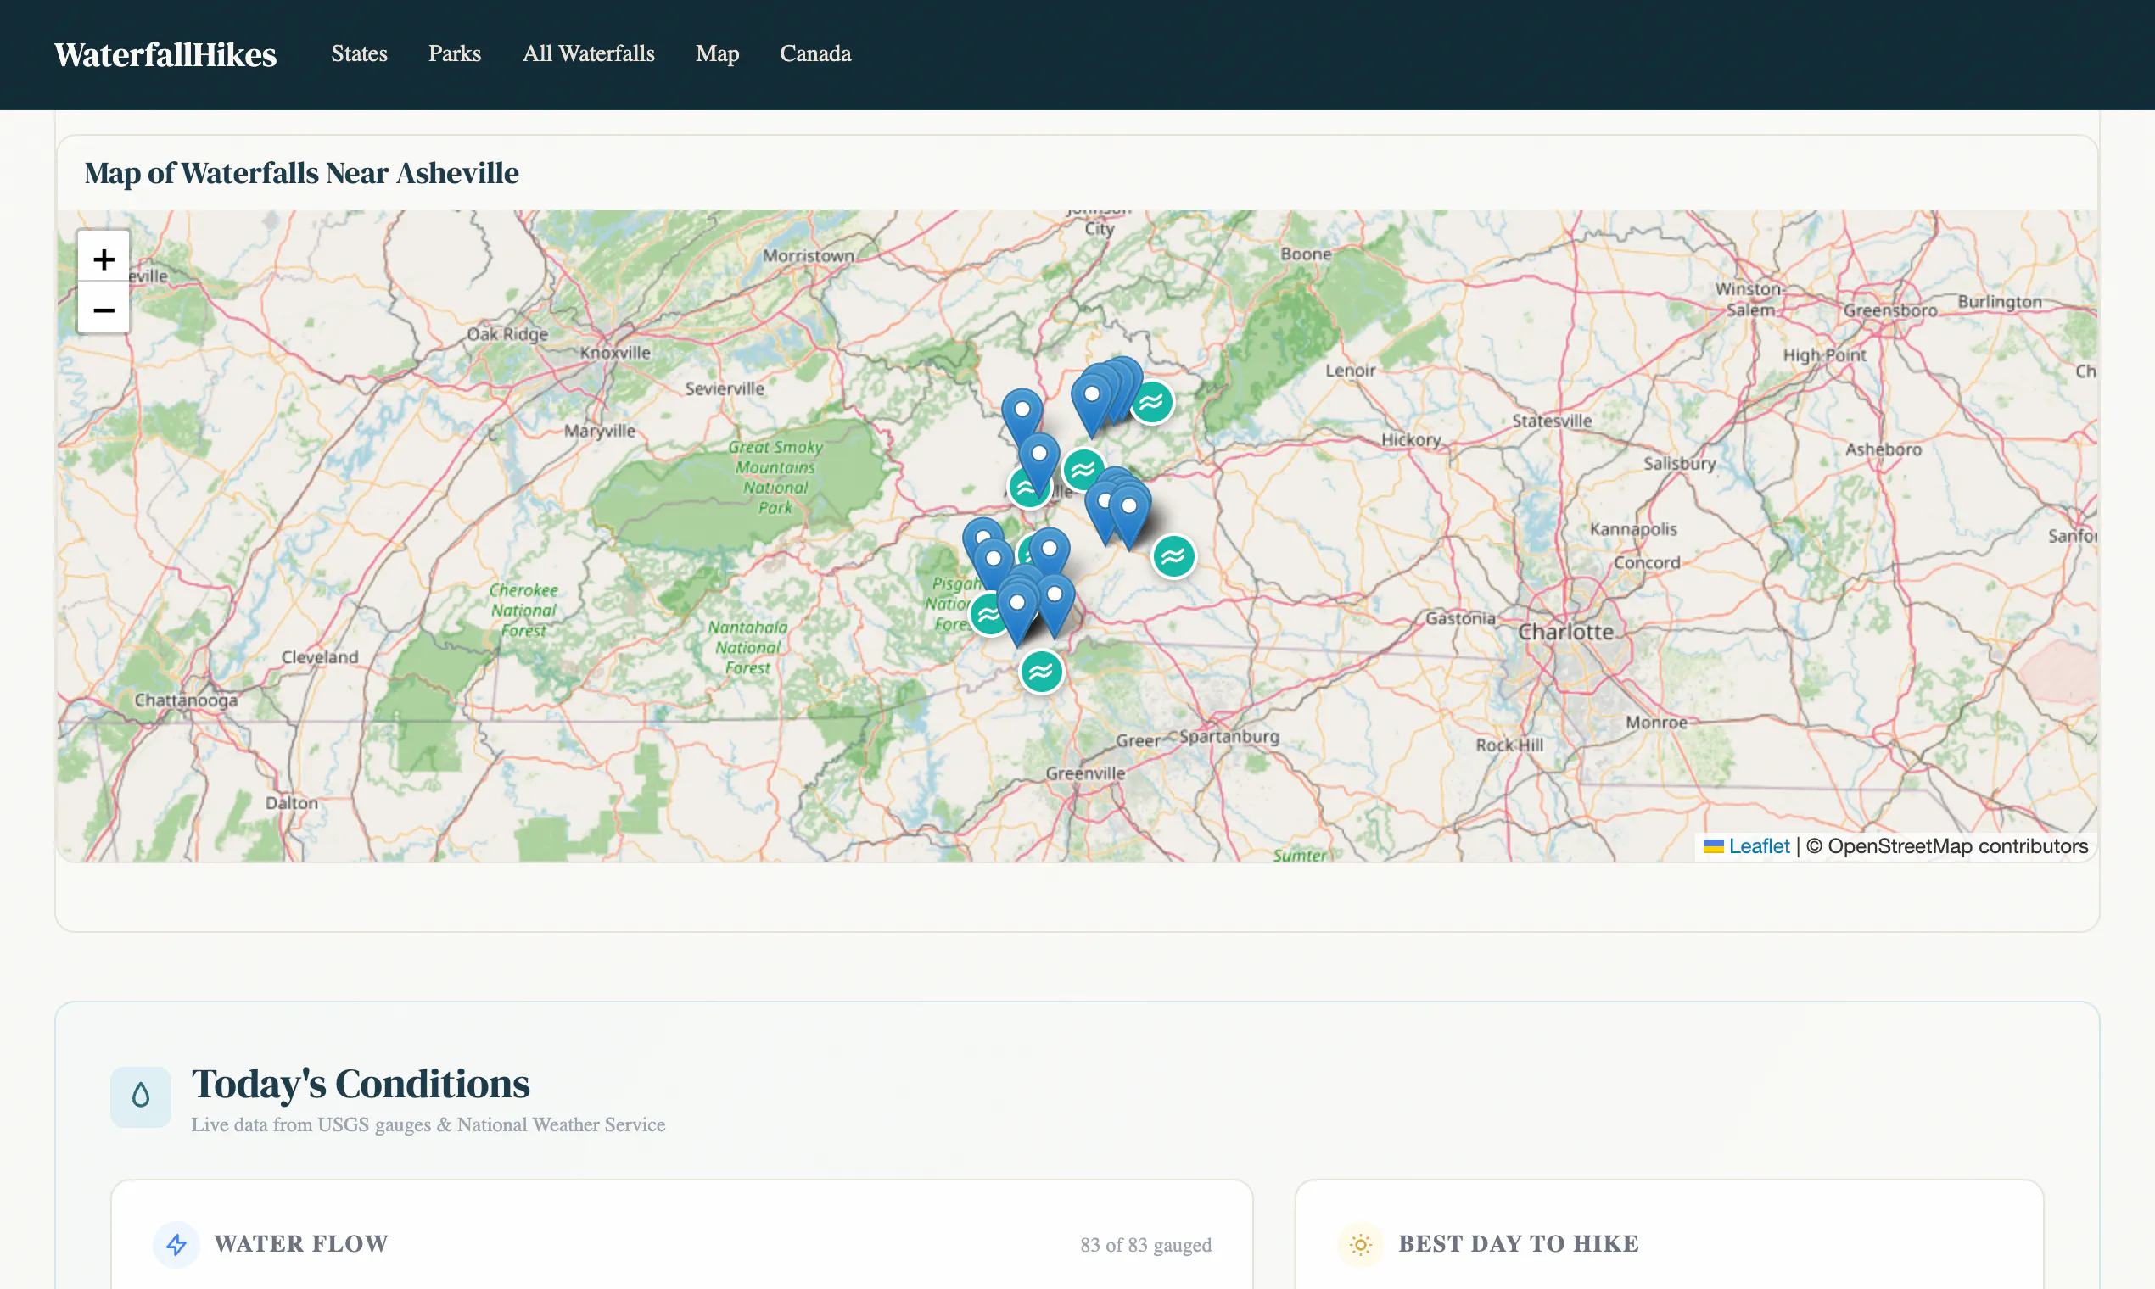Screen dimensions: 2155x1289
Task: Click the teal gauge marker southwest of Hickory
Action: pos(1173,556)
